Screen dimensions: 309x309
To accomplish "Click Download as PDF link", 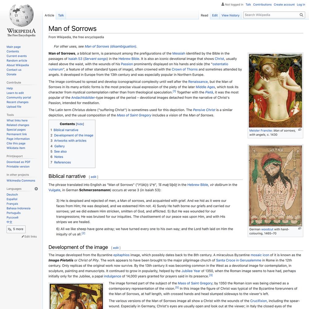I will coord(18,162).
